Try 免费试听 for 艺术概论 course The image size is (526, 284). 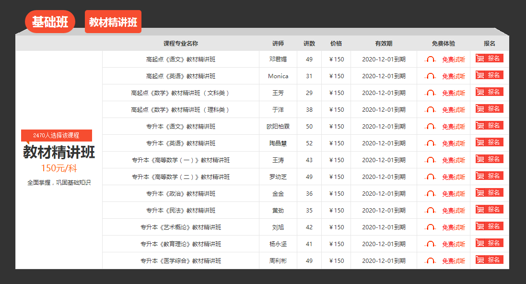tap(454, 227)
